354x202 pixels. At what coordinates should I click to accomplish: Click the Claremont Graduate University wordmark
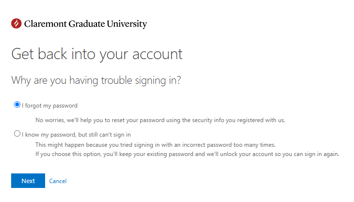point(85,24)
